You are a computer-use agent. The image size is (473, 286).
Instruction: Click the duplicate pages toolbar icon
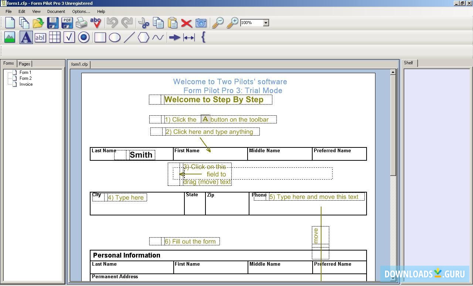24,23
